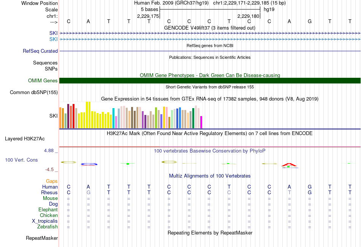The image size is (361, 247).
Task: Open the OMIM Genes track label
Action: pos(43,80)
